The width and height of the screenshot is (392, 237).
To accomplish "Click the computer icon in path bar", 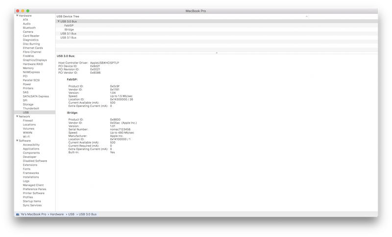I will (18, 215).
